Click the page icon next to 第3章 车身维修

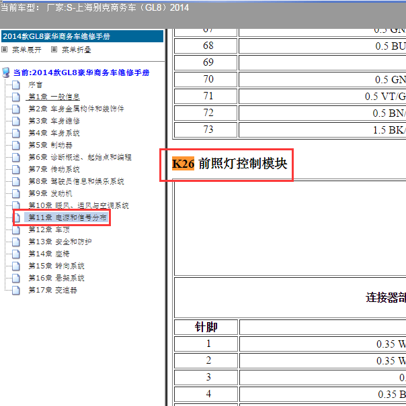tap(16, 121)
